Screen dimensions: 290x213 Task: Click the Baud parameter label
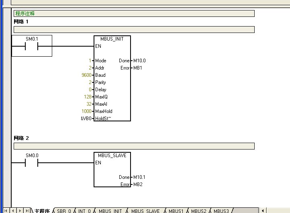(100, 75)
